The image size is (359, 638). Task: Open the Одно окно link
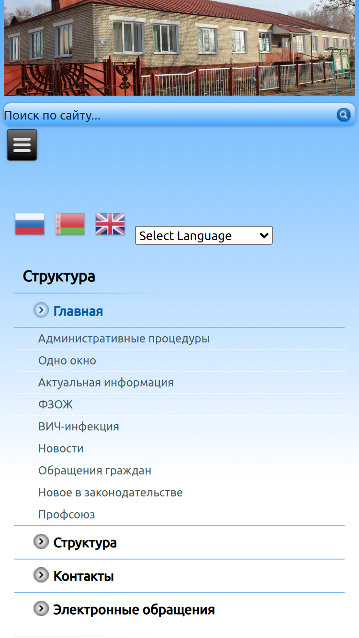point(67,361)
